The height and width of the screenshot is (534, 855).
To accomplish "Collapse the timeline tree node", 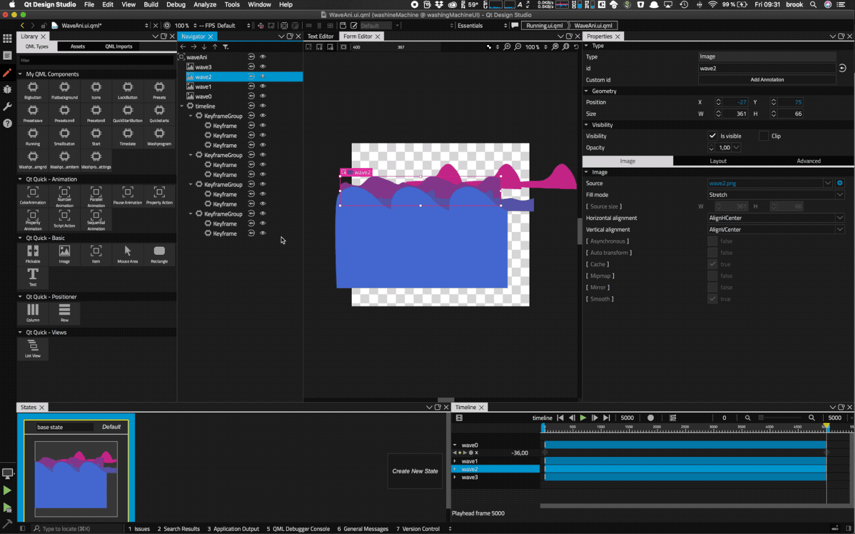I will point(182,106).
